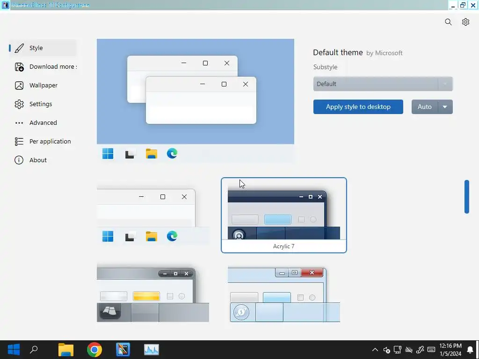Click the blue vertical scrollbar handle
The width and height of the screenshot is (479, 359).
(466, 197)
